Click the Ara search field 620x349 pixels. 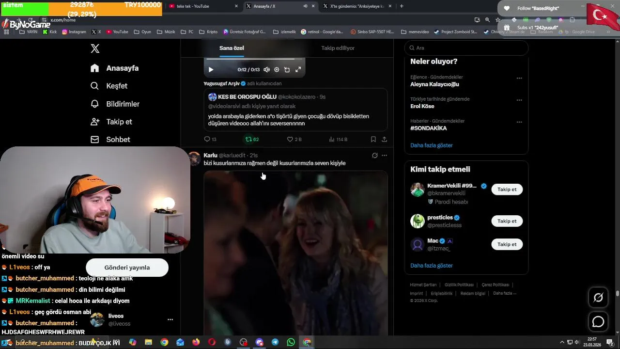pyautogui.click(x=466, y=48)
